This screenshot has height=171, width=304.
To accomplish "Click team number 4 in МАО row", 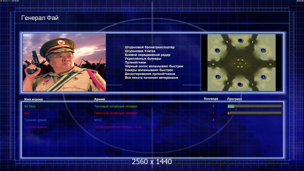I will click(x=213, y=120).
